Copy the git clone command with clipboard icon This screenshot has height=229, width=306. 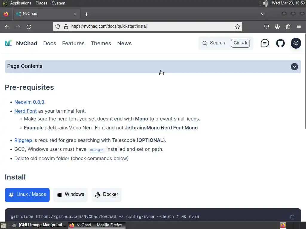click(x=292, y=217)
